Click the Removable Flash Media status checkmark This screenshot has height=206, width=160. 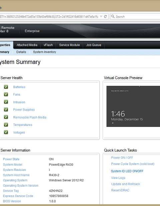(6, 117)
